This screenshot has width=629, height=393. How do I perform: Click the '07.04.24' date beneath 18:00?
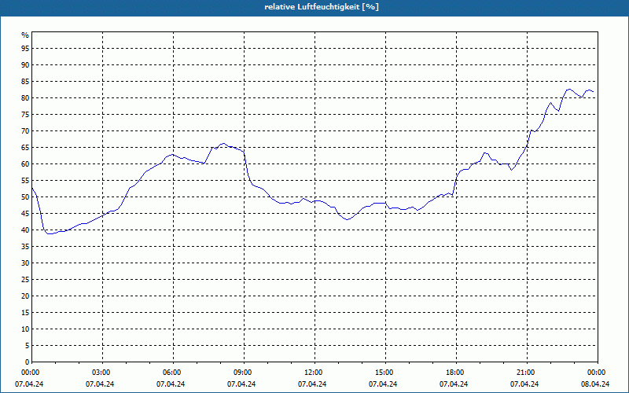pos(454,384)
